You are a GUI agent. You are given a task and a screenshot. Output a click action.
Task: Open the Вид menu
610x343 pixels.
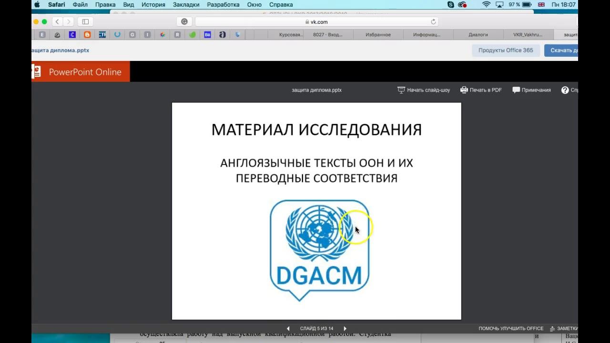tap(128, 5)
